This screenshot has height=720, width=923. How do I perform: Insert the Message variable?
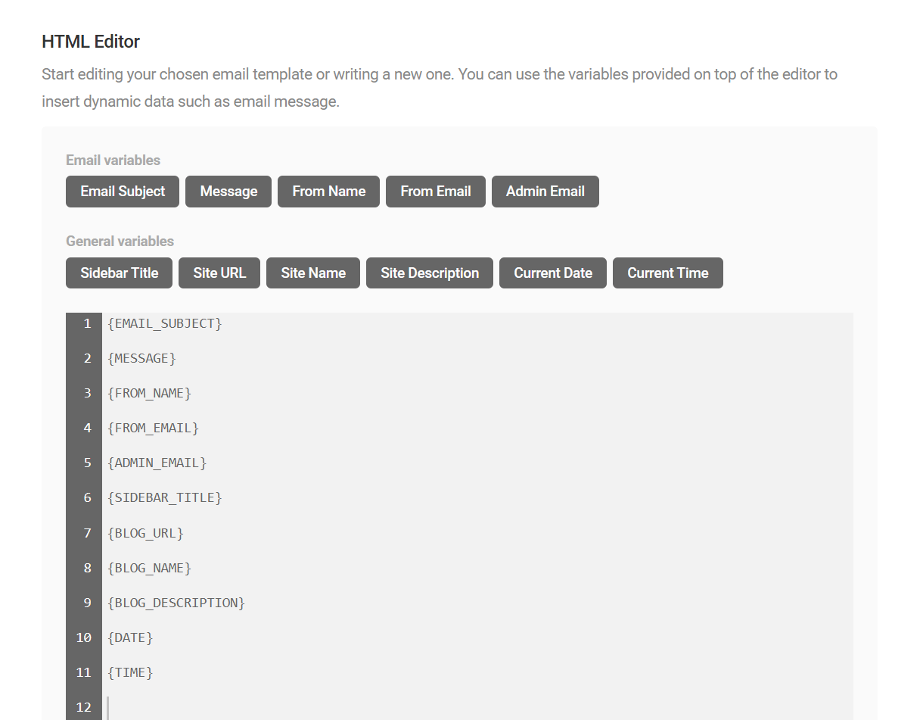(x=228, y=192)
